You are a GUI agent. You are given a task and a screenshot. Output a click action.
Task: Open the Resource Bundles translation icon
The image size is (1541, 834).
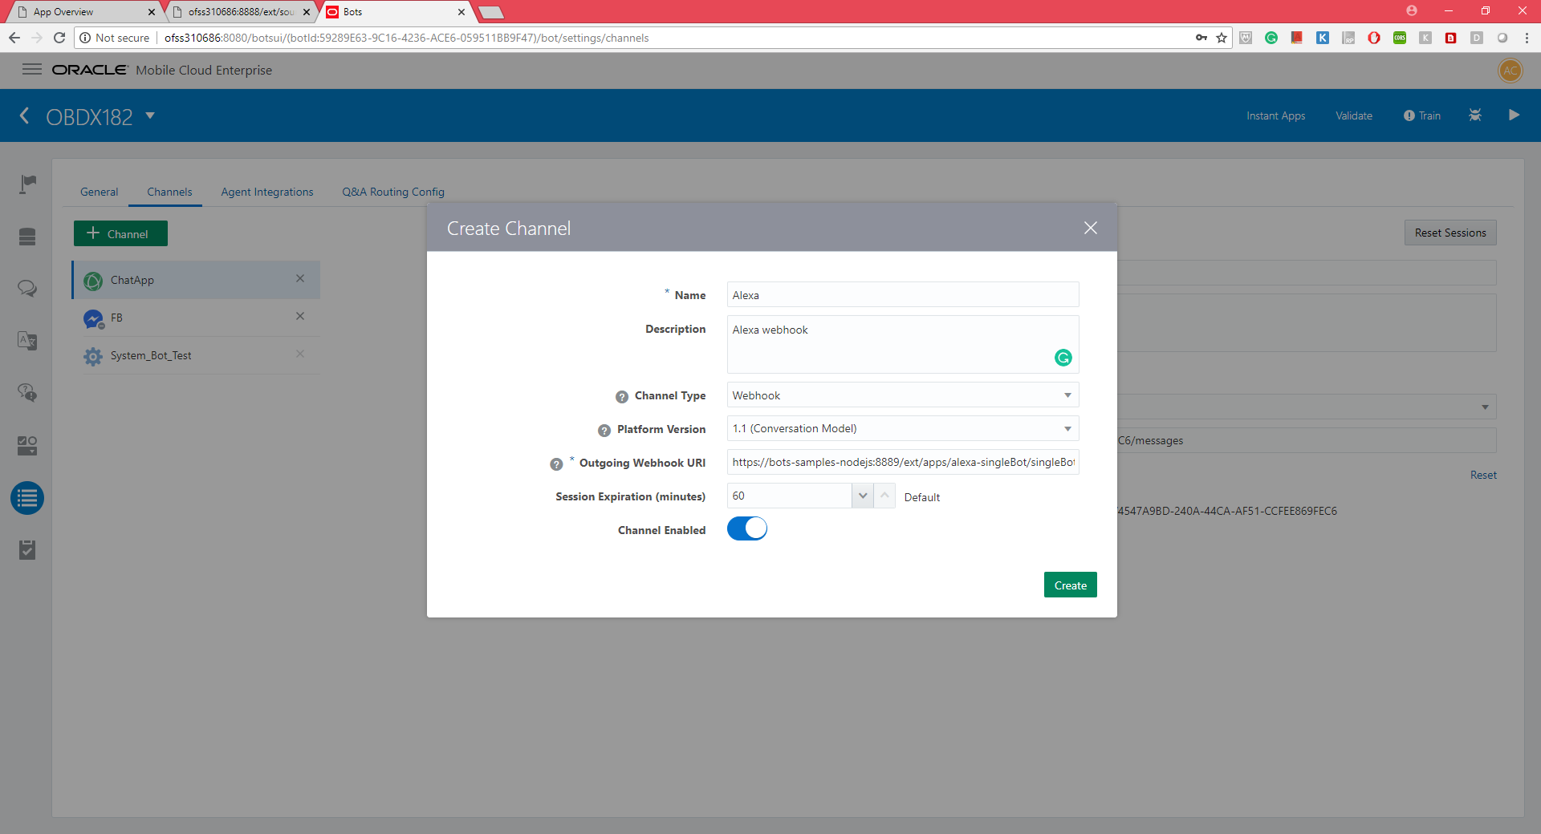point(27,341)
